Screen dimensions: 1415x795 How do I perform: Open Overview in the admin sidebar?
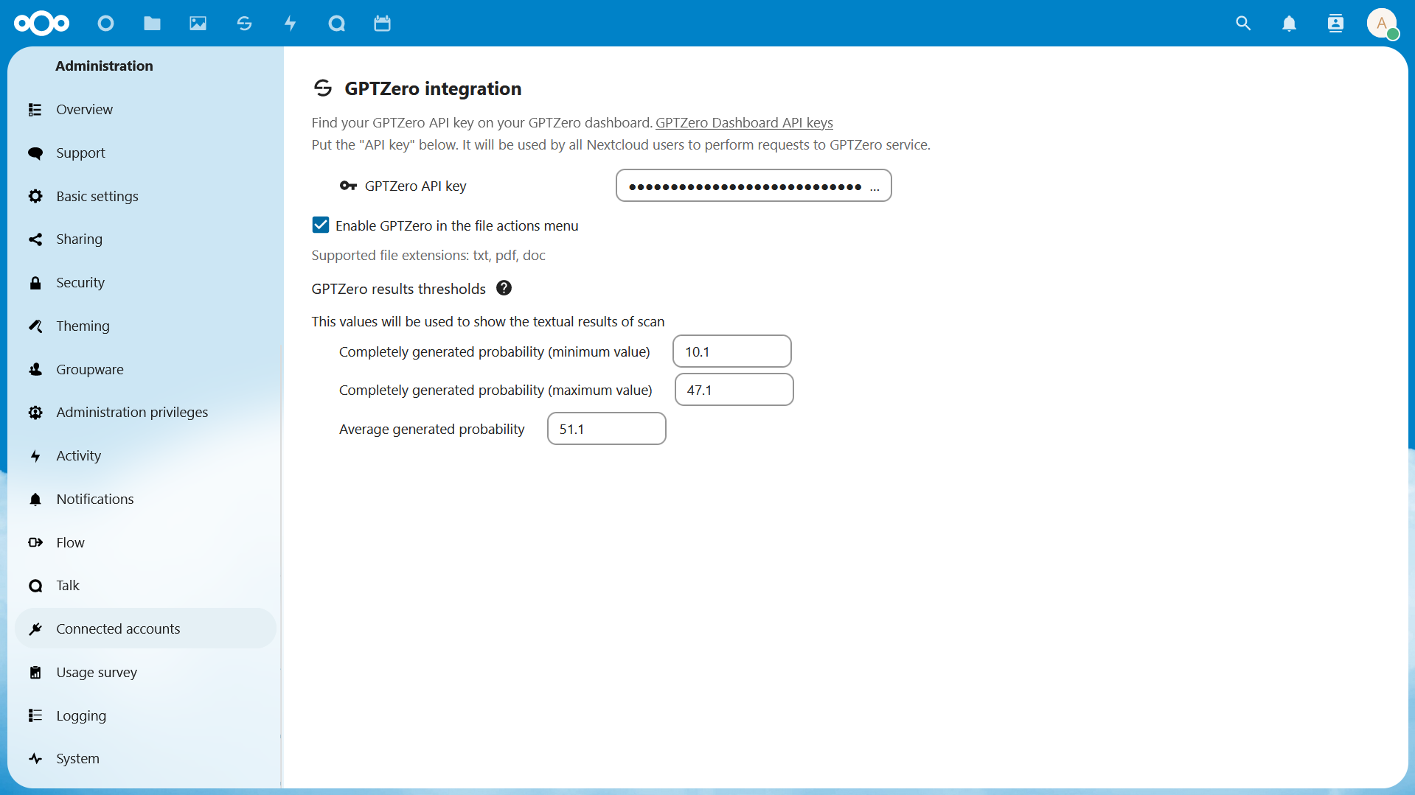[145, 109]
